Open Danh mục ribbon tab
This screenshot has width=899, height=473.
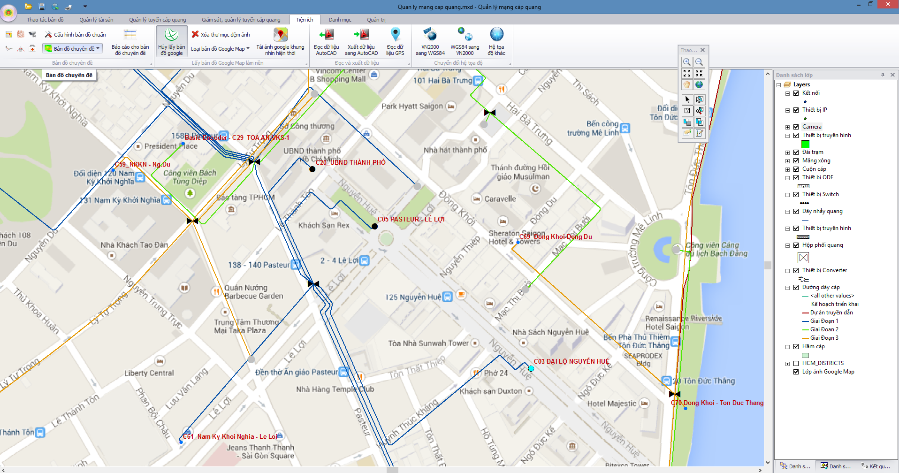point(340,20)
